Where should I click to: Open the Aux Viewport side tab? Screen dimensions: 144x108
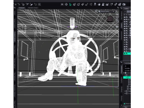tap(121, 15)
